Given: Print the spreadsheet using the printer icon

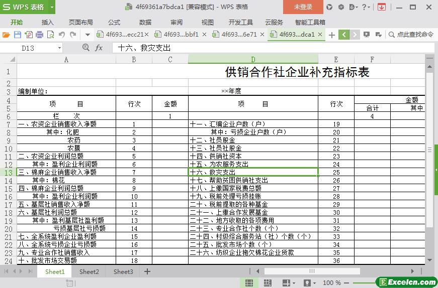Looking at the screenshot, I should 40,35.
